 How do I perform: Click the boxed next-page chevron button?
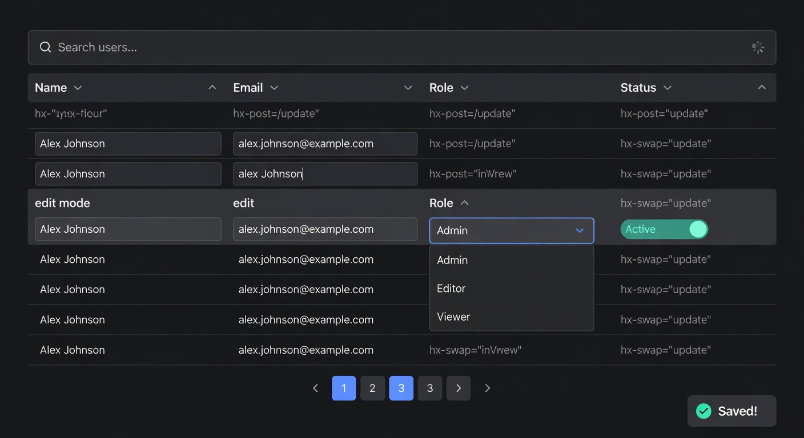459,388
